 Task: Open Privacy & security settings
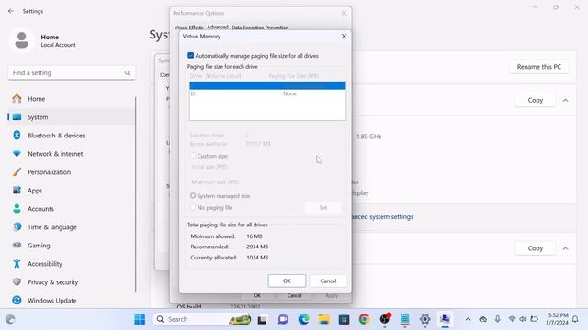(x=72, y=282)
